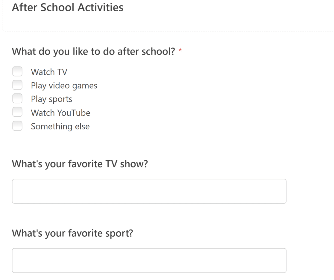Click inside the first empty text field
The height and width of the screenshot is (280, 334).
(149, 191)
